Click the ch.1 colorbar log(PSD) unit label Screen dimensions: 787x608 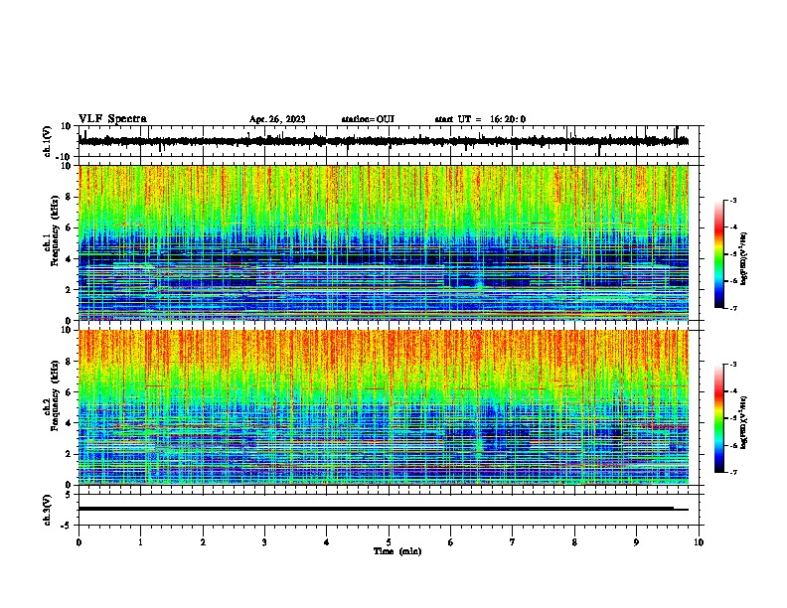(744, 259)
